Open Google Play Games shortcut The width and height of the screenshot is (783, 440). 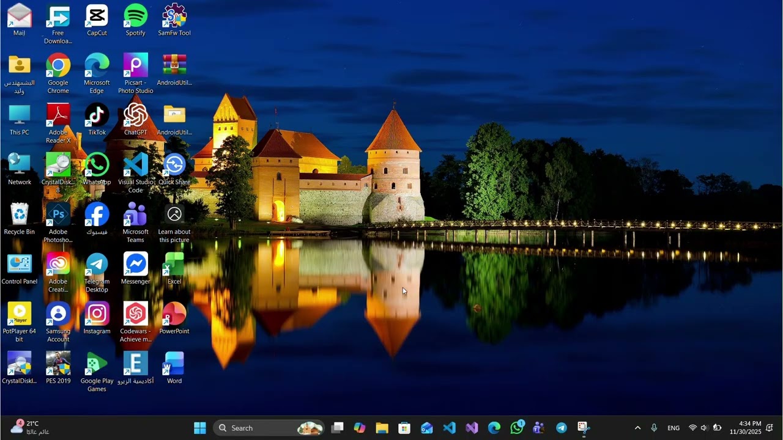pos(97,373)
